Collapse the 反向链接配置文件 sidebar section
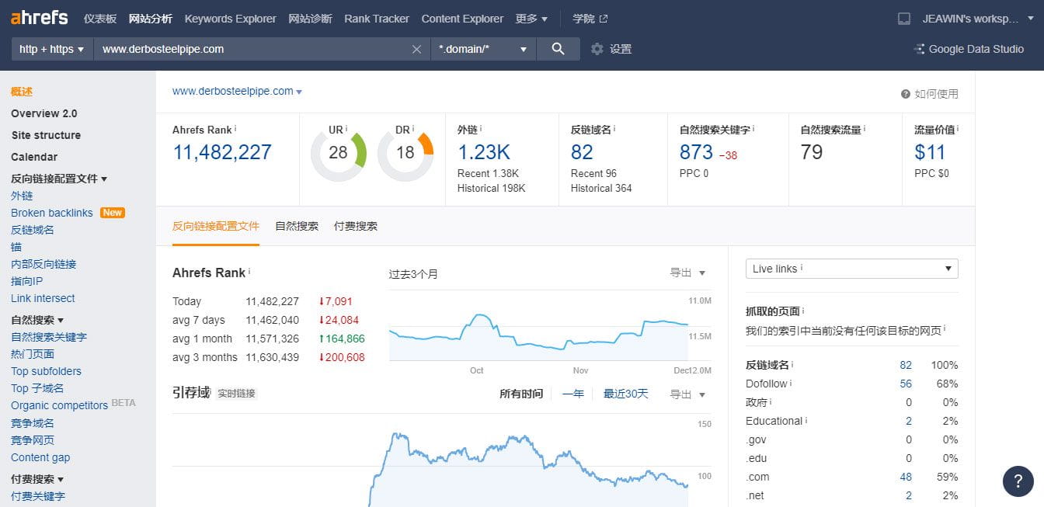 pyautogui.click(x=59, y=179)
